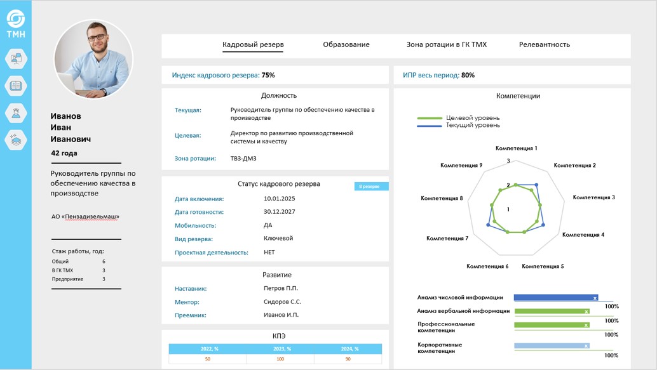Click the Индекс кадрового резерва label
Image resolution: width=657 pixels, height=370 pixels.
[215, 75]
